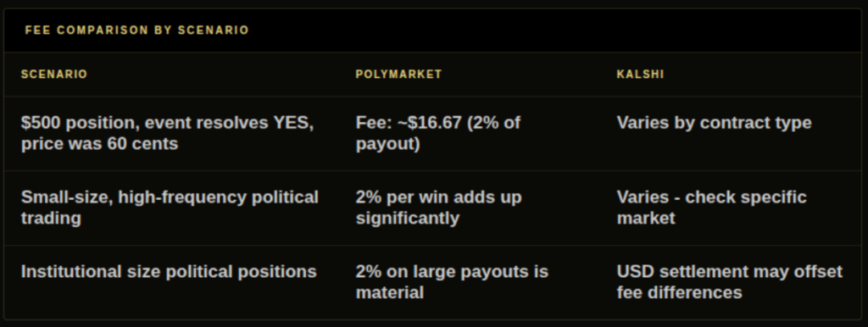Image resolution: width=868 pixels, height=327 pixels.
Task: Click the word 'material' in last row
Action: (x=390, y=292)
